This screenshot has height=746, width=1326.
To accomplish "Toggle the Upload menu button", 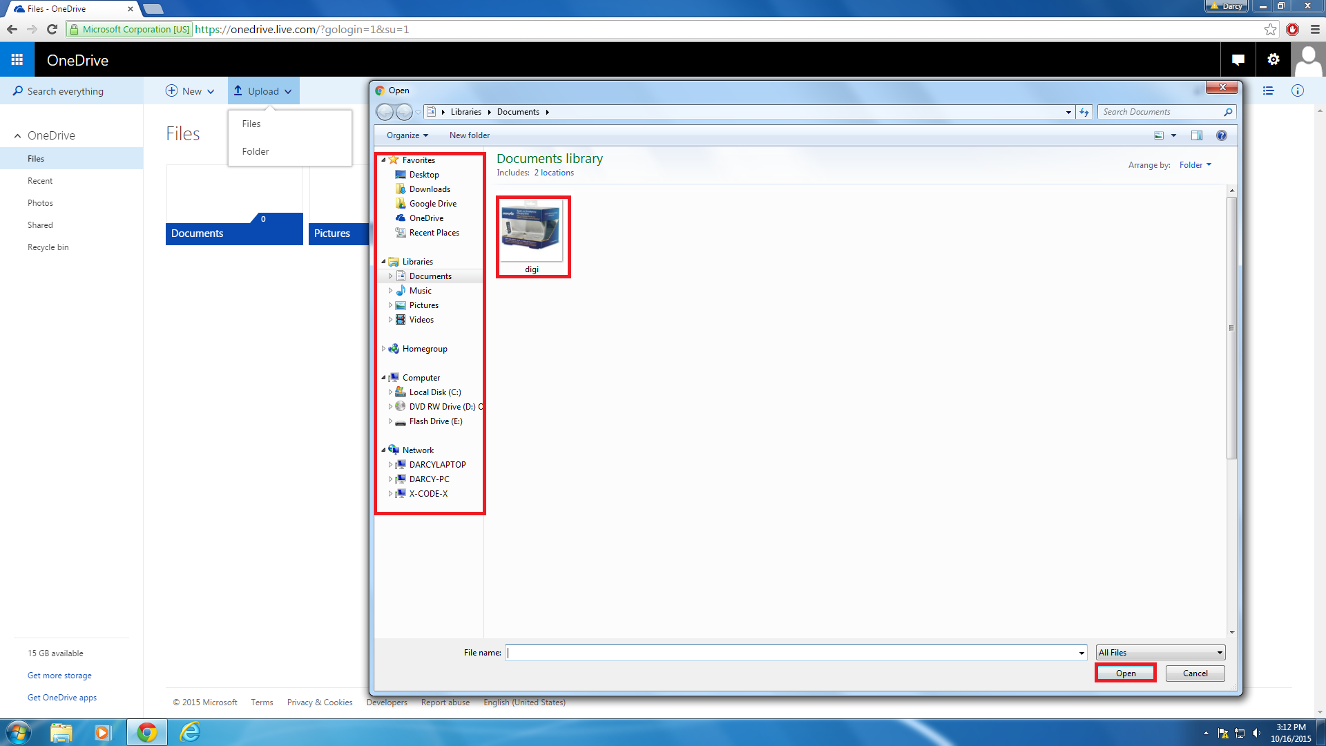I will click(263, 91).
